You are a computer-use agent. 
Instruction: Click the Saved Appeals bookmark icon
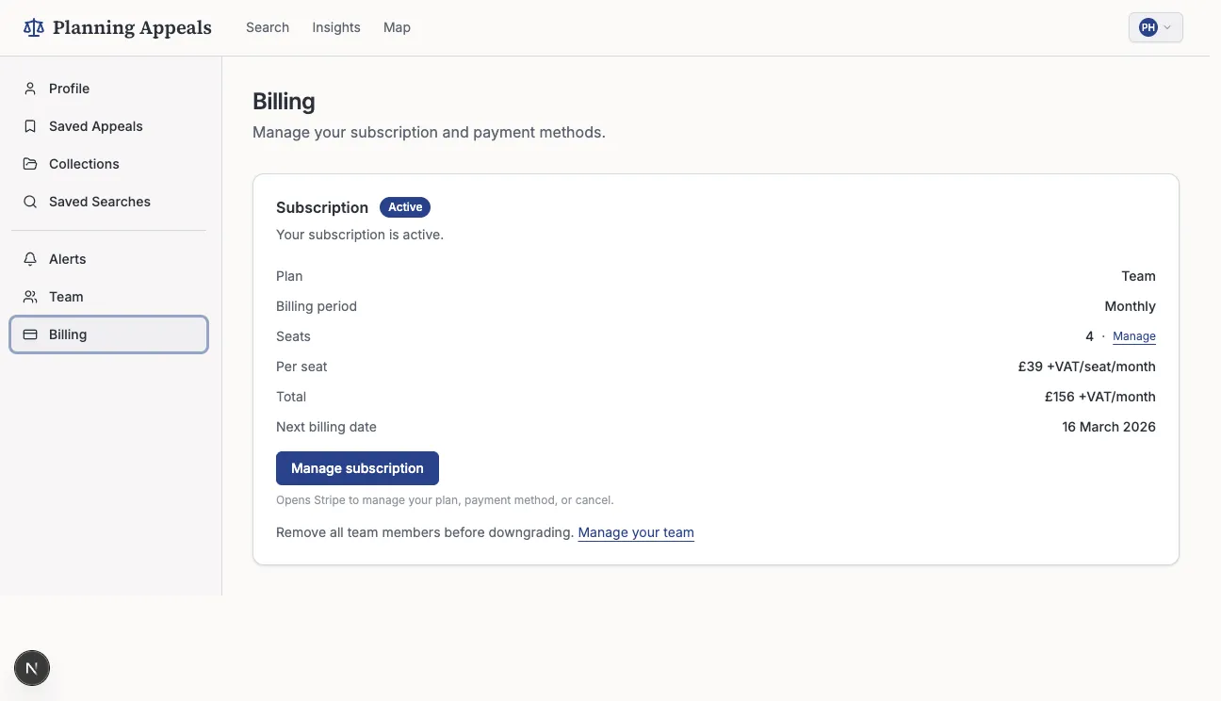[x=30, y=125]
